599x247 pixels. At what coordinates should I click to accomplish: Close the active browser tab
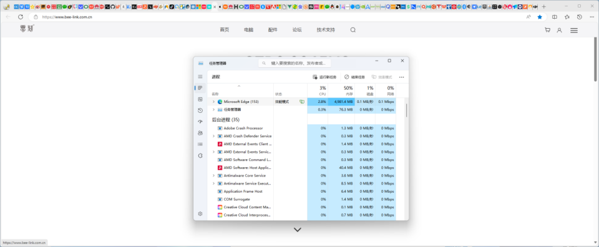point(214,6)
